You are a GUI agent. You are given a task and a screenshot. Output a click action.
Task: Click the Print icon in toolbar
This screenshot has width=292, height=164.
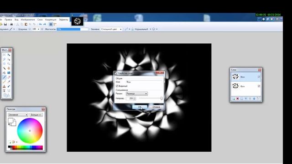pyautogui.click(x=11, y=24)
